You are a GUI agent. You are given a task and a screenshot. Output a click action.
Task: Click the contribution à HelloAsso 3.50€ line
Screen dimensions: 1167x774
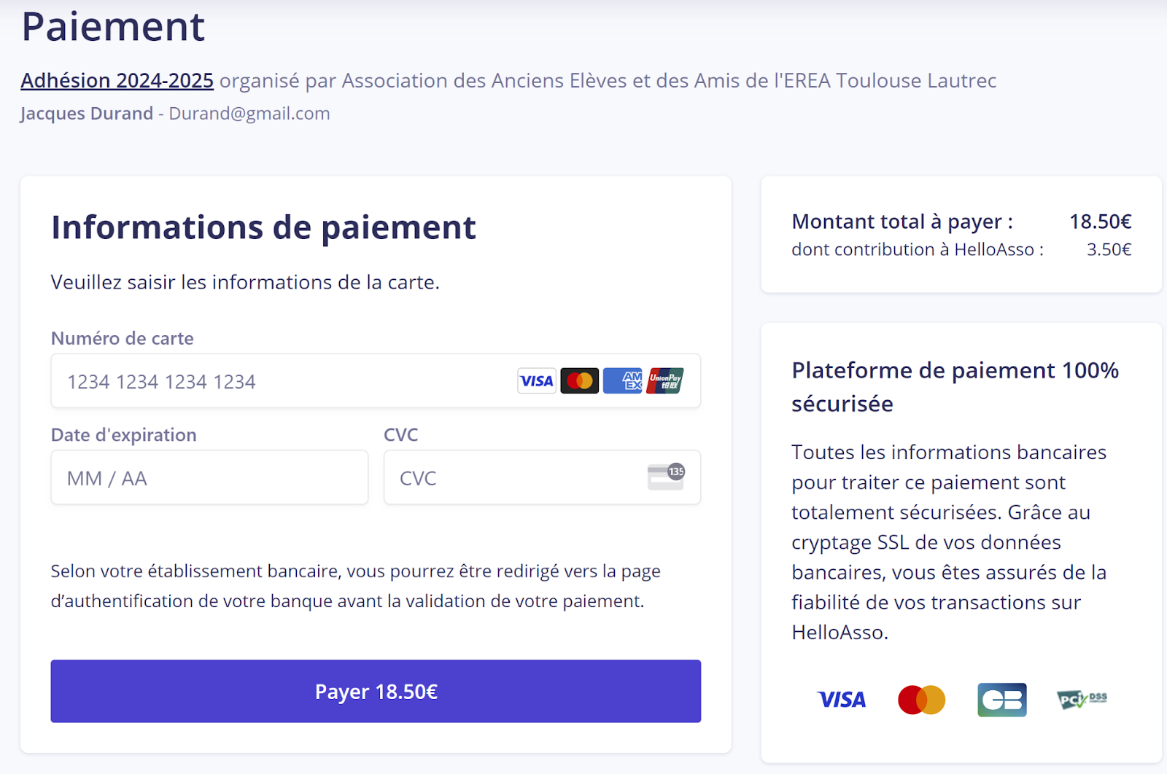coord(961,249)
